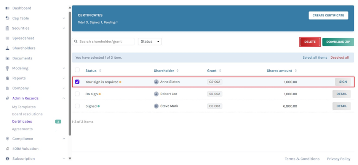Click the Cap Table pie chart icon

7,18
